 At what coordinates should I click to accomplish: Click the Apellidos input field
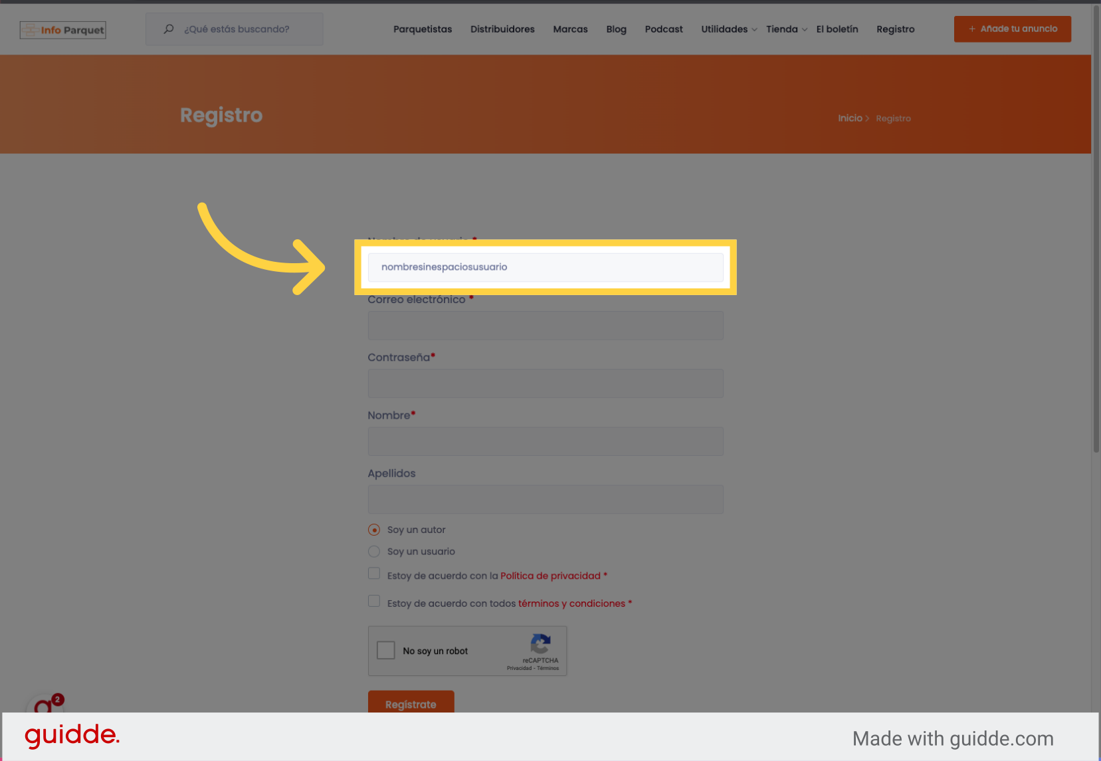click(x=546, y=499)
